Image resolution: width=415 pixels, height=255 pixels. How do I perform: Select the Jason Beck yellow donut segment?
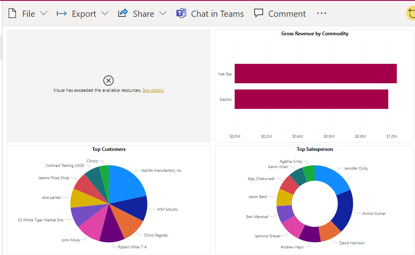click(x=284, y=198)
